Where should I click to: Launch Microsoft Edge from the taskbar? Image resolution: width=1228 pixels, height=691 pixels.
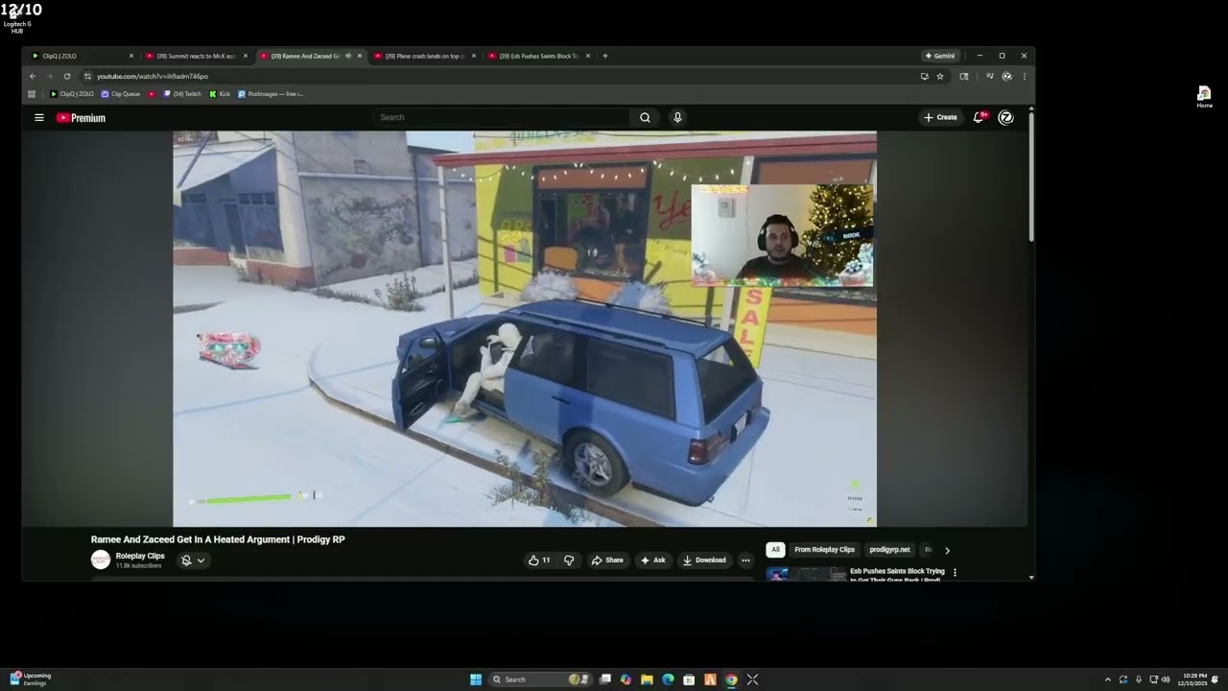(668, 679)
